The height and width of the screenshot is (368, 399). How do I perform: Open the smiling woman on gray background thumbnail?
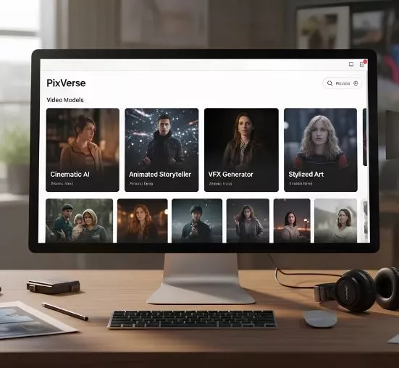(336, 221)
